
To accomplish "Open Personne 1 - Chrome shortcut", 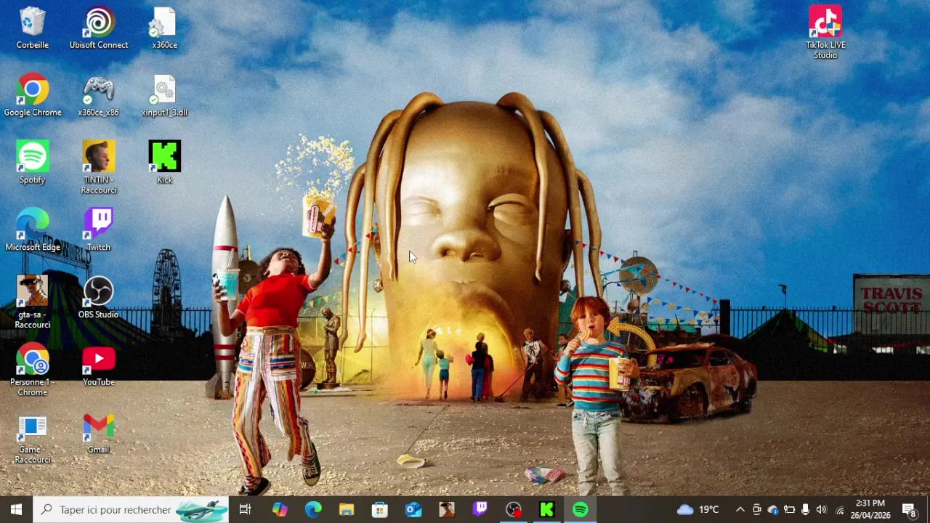I will click(x=33, y=370).
